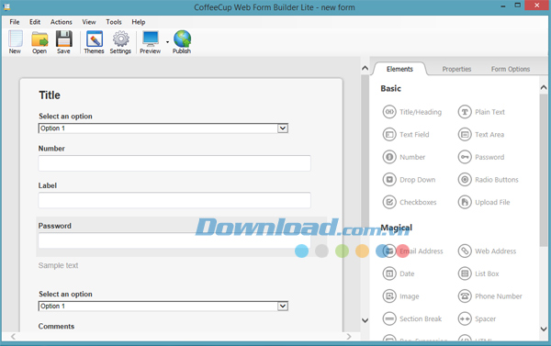551x346 pixels.
Task: Select the Sample text paragraph
Action: tap(59, 265)
